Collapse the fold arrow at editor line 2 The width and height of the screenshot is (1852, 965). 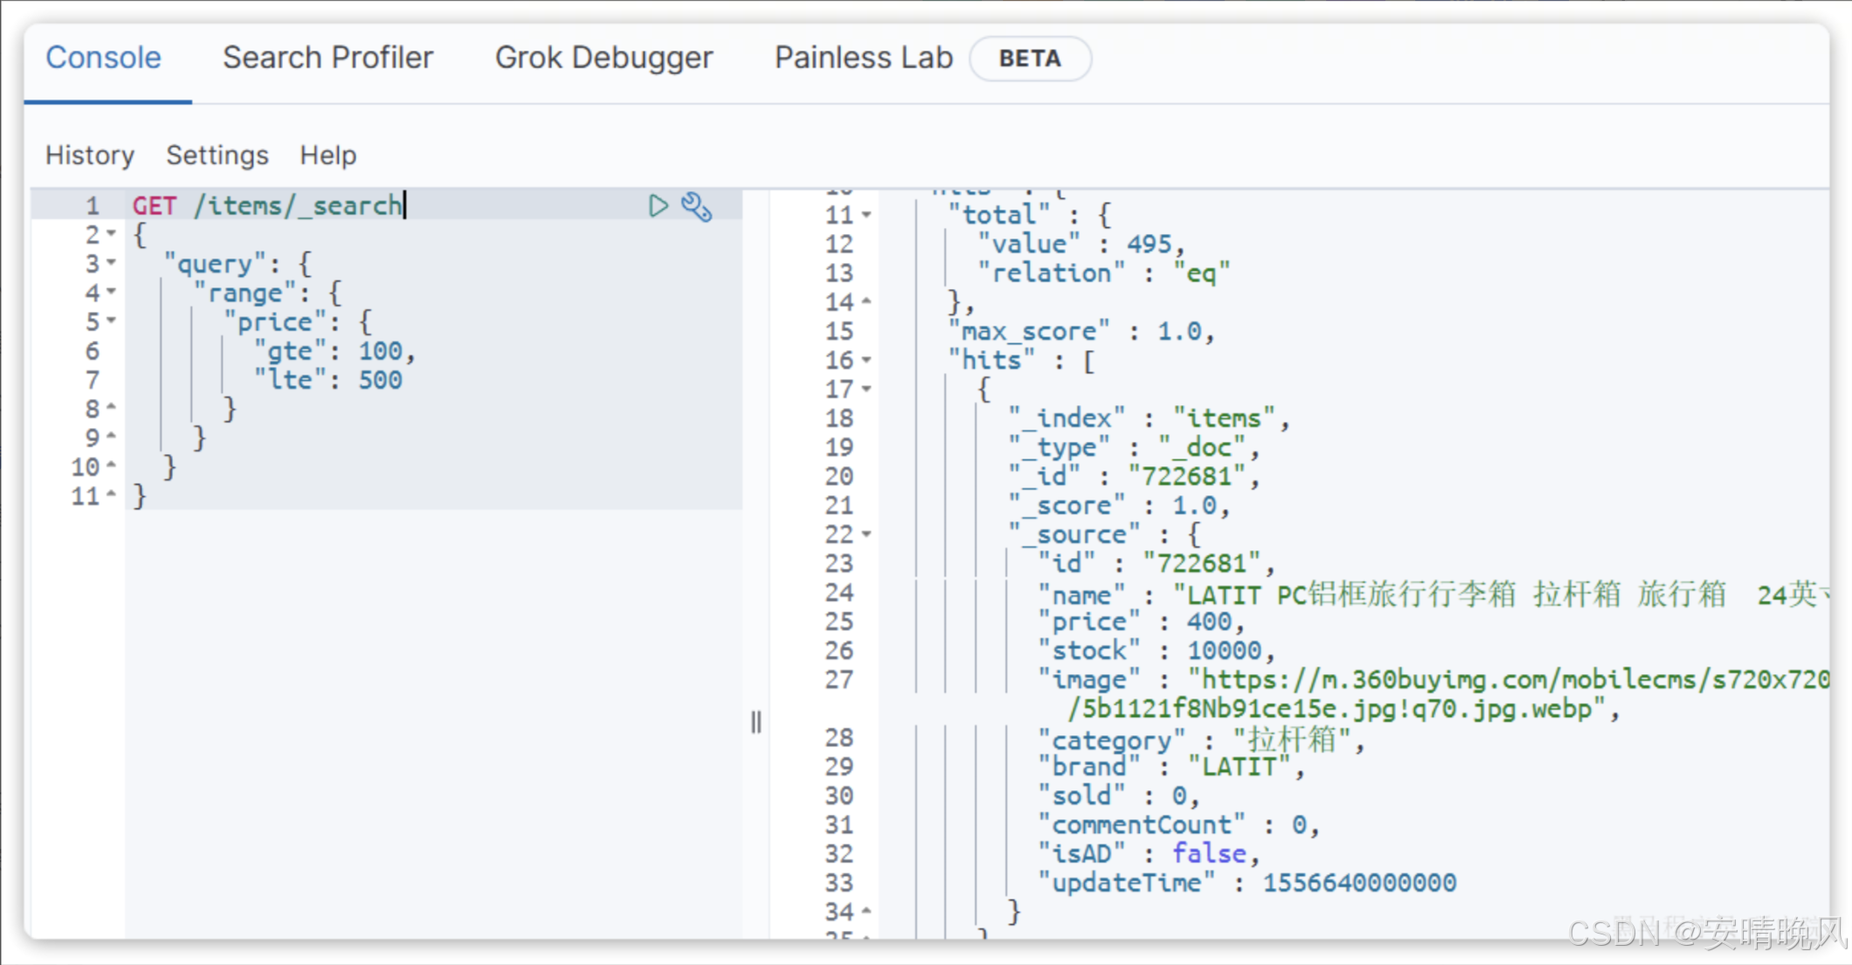click(x=111, y=234)
